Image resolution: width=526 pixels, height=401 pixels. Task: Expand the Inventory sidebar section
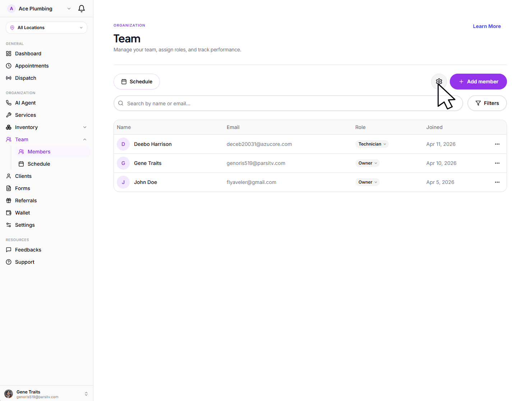(x=85, y=127)
